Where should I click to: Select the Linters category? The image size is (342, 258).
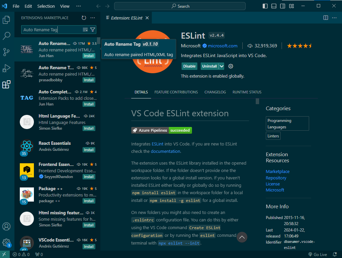(273, 136)
